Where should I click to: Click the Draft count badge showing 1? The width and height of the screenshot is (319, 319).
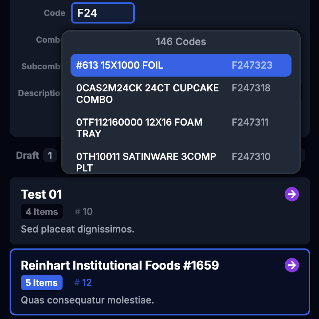pyautogui.click(x=50, y=156)
